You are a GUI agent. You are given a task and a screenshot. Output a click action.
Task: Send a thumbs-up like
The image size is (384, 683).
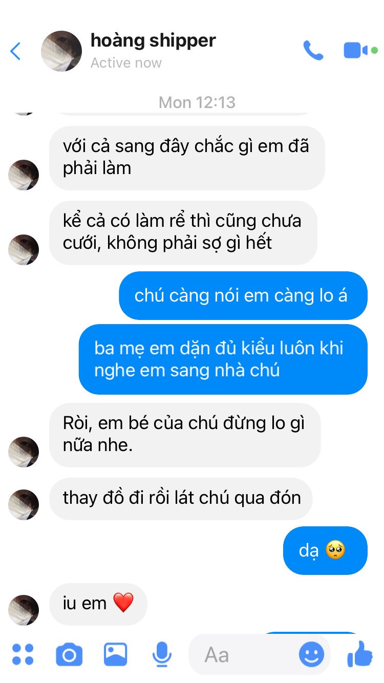(360, 654)
